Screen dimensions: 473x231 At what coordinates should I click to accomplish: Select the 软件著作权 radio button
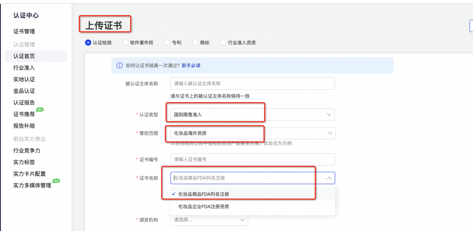[125, 43]
